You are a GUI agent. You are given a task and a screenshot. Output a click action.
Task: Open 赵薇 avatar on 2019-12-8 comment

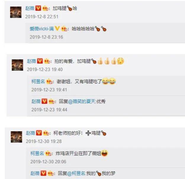[16, 12]
